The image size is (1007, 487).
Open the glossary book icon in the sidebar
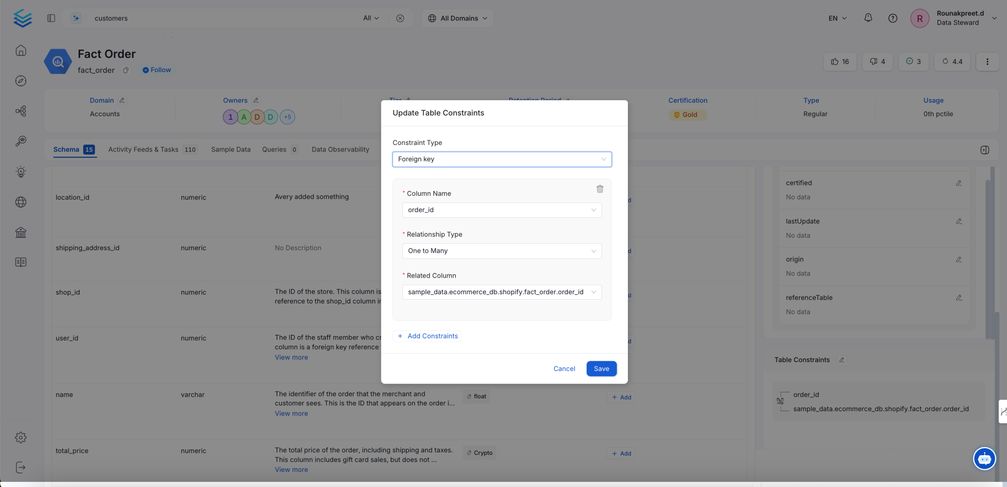point(20,262)
